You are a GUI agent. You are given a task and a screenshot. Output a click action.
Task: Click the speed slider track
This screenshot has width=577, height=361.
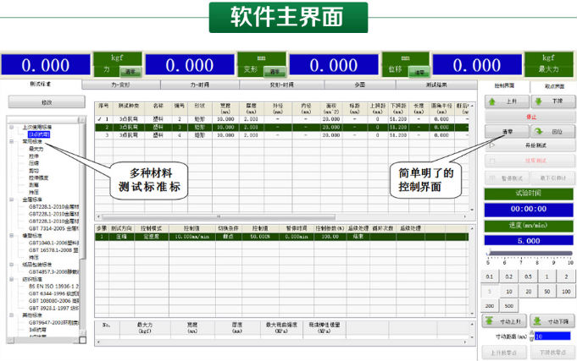[527, 252]
